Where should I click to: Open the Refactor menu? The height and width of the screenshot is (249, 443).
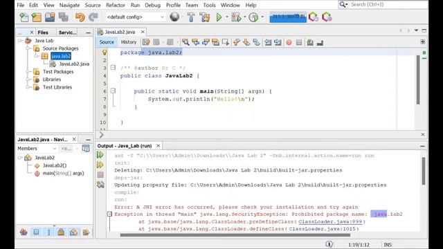[116, 5]
